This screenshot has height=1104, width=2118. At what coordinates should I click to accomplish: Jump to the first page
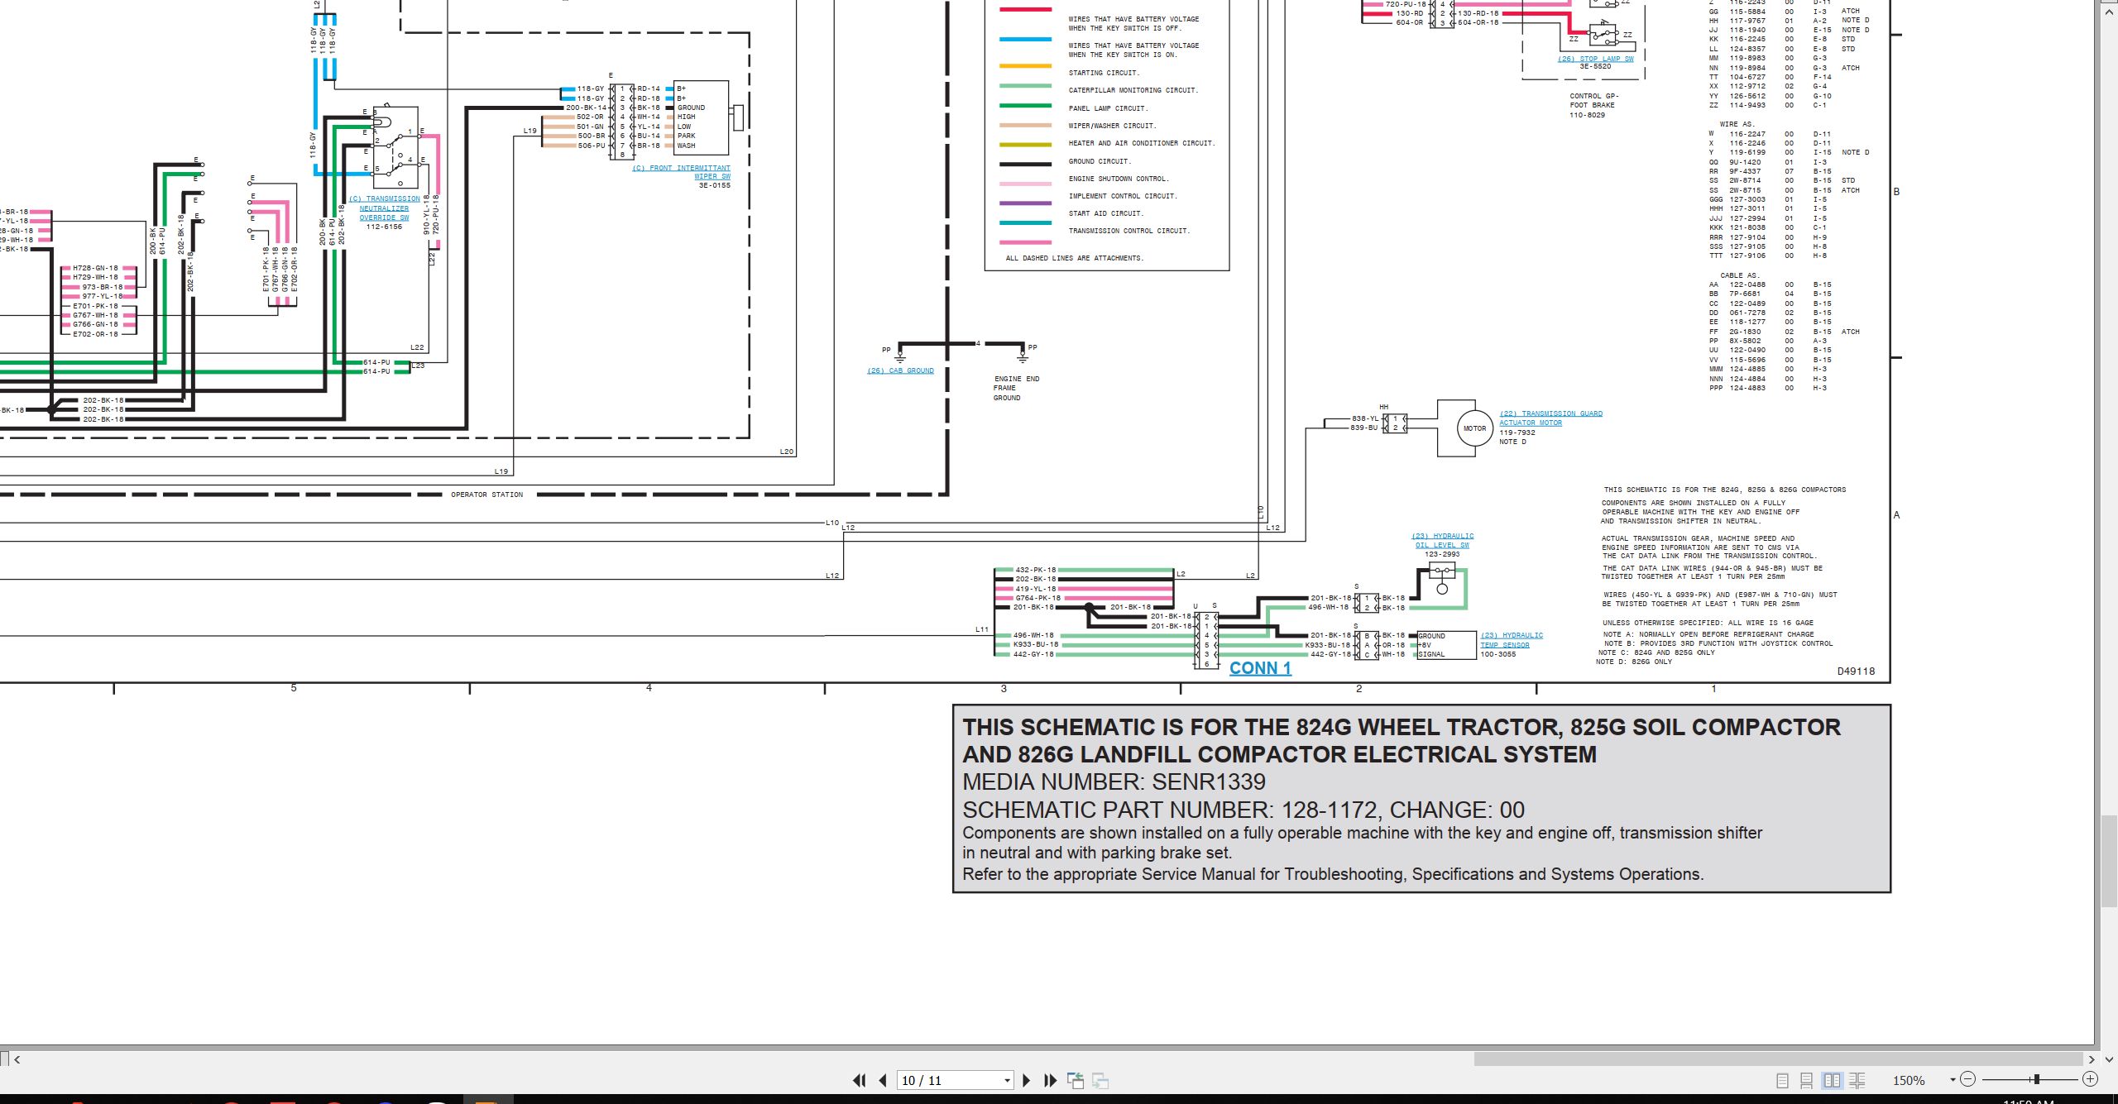[860, 1080]
